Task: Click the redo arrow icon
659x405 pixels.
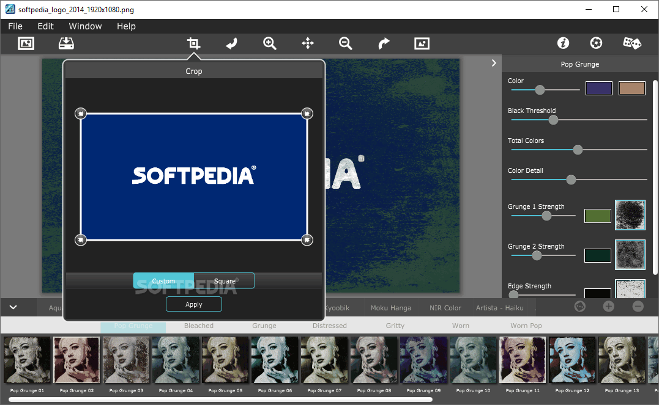Action: (384, 43)
